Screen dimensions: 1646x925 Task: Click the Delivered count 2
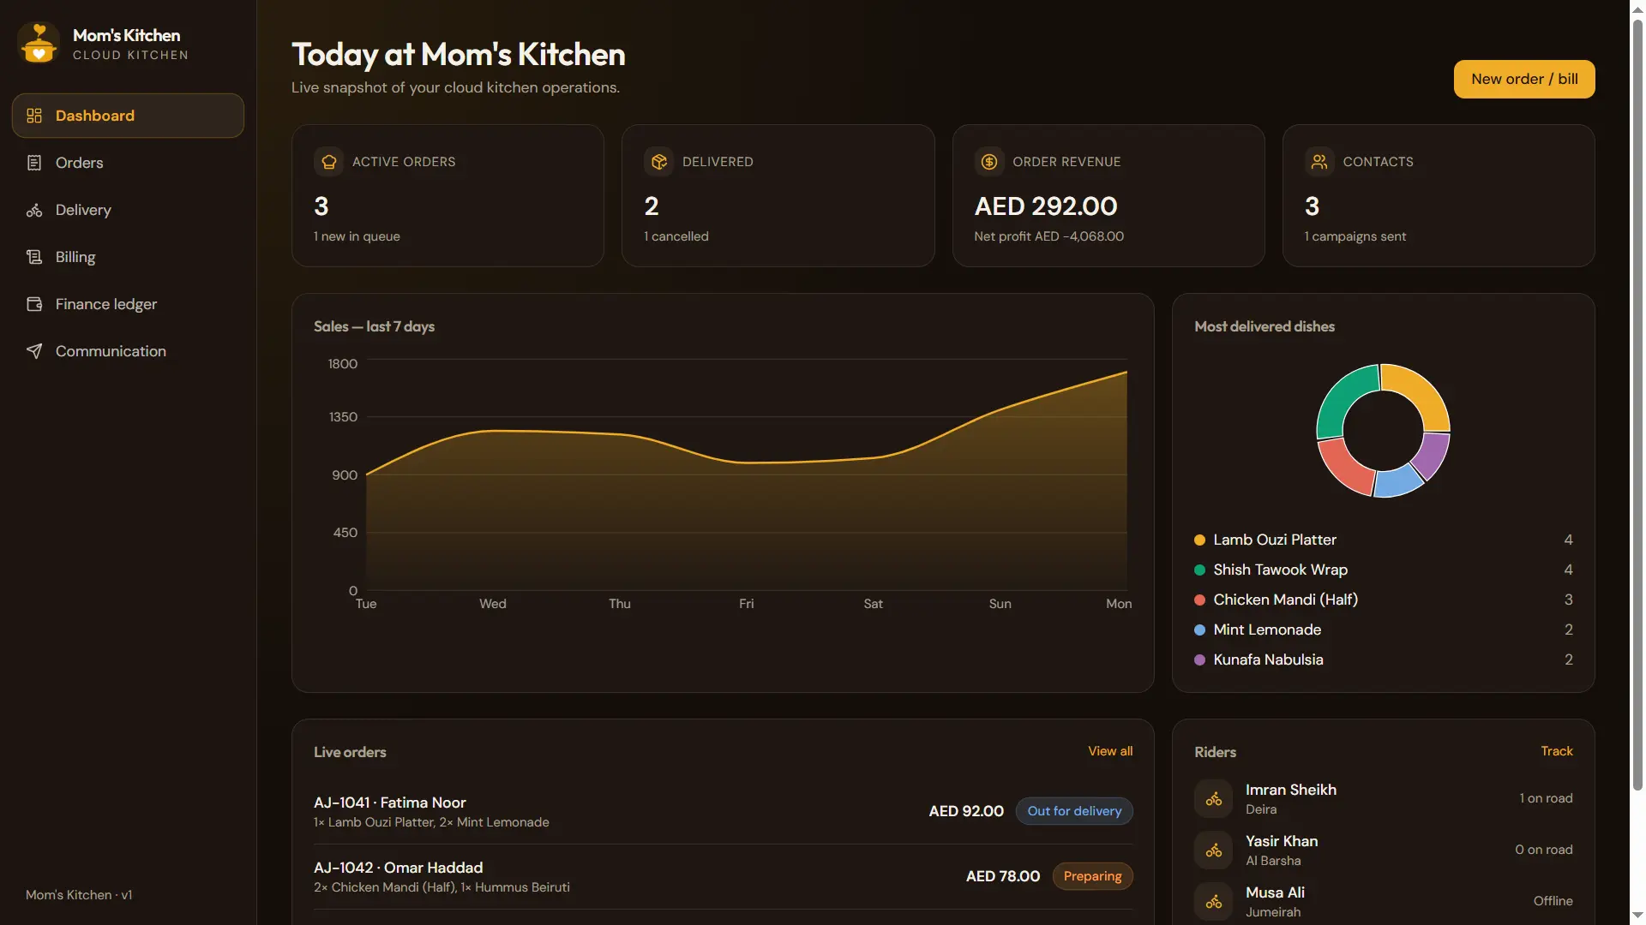click(652, 206)
